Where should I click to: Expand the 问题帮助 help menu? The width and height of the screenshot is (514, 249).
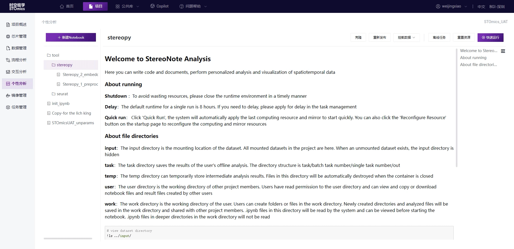coord(193,6)
